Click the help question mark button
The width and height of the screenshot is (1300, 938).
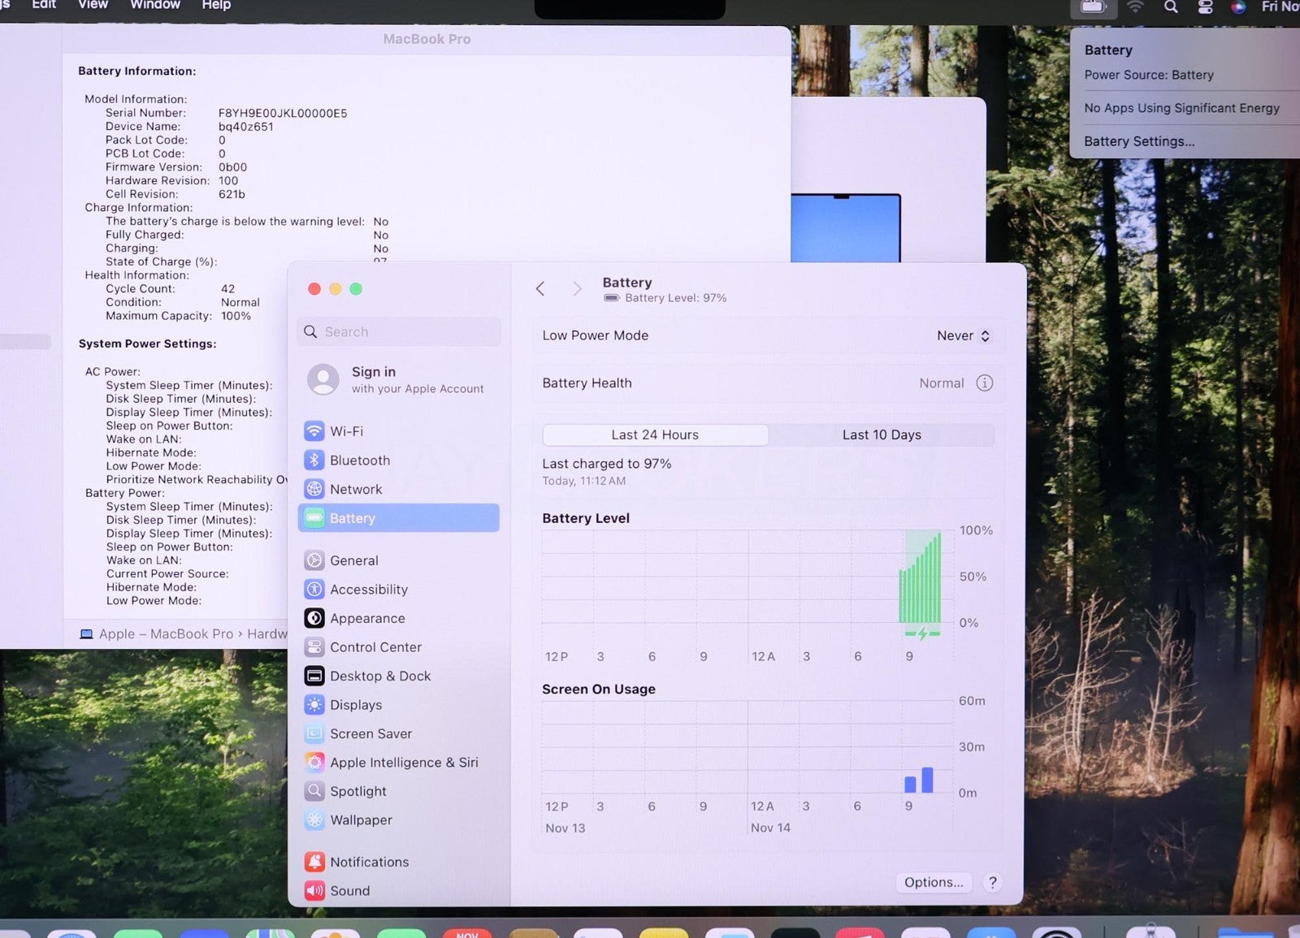coord(992,883)
